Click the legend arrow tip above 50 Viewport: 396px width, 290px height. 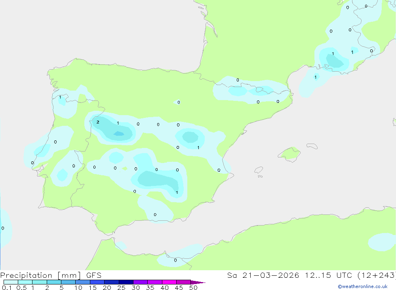pyautogui.click(x=198, y=282)
